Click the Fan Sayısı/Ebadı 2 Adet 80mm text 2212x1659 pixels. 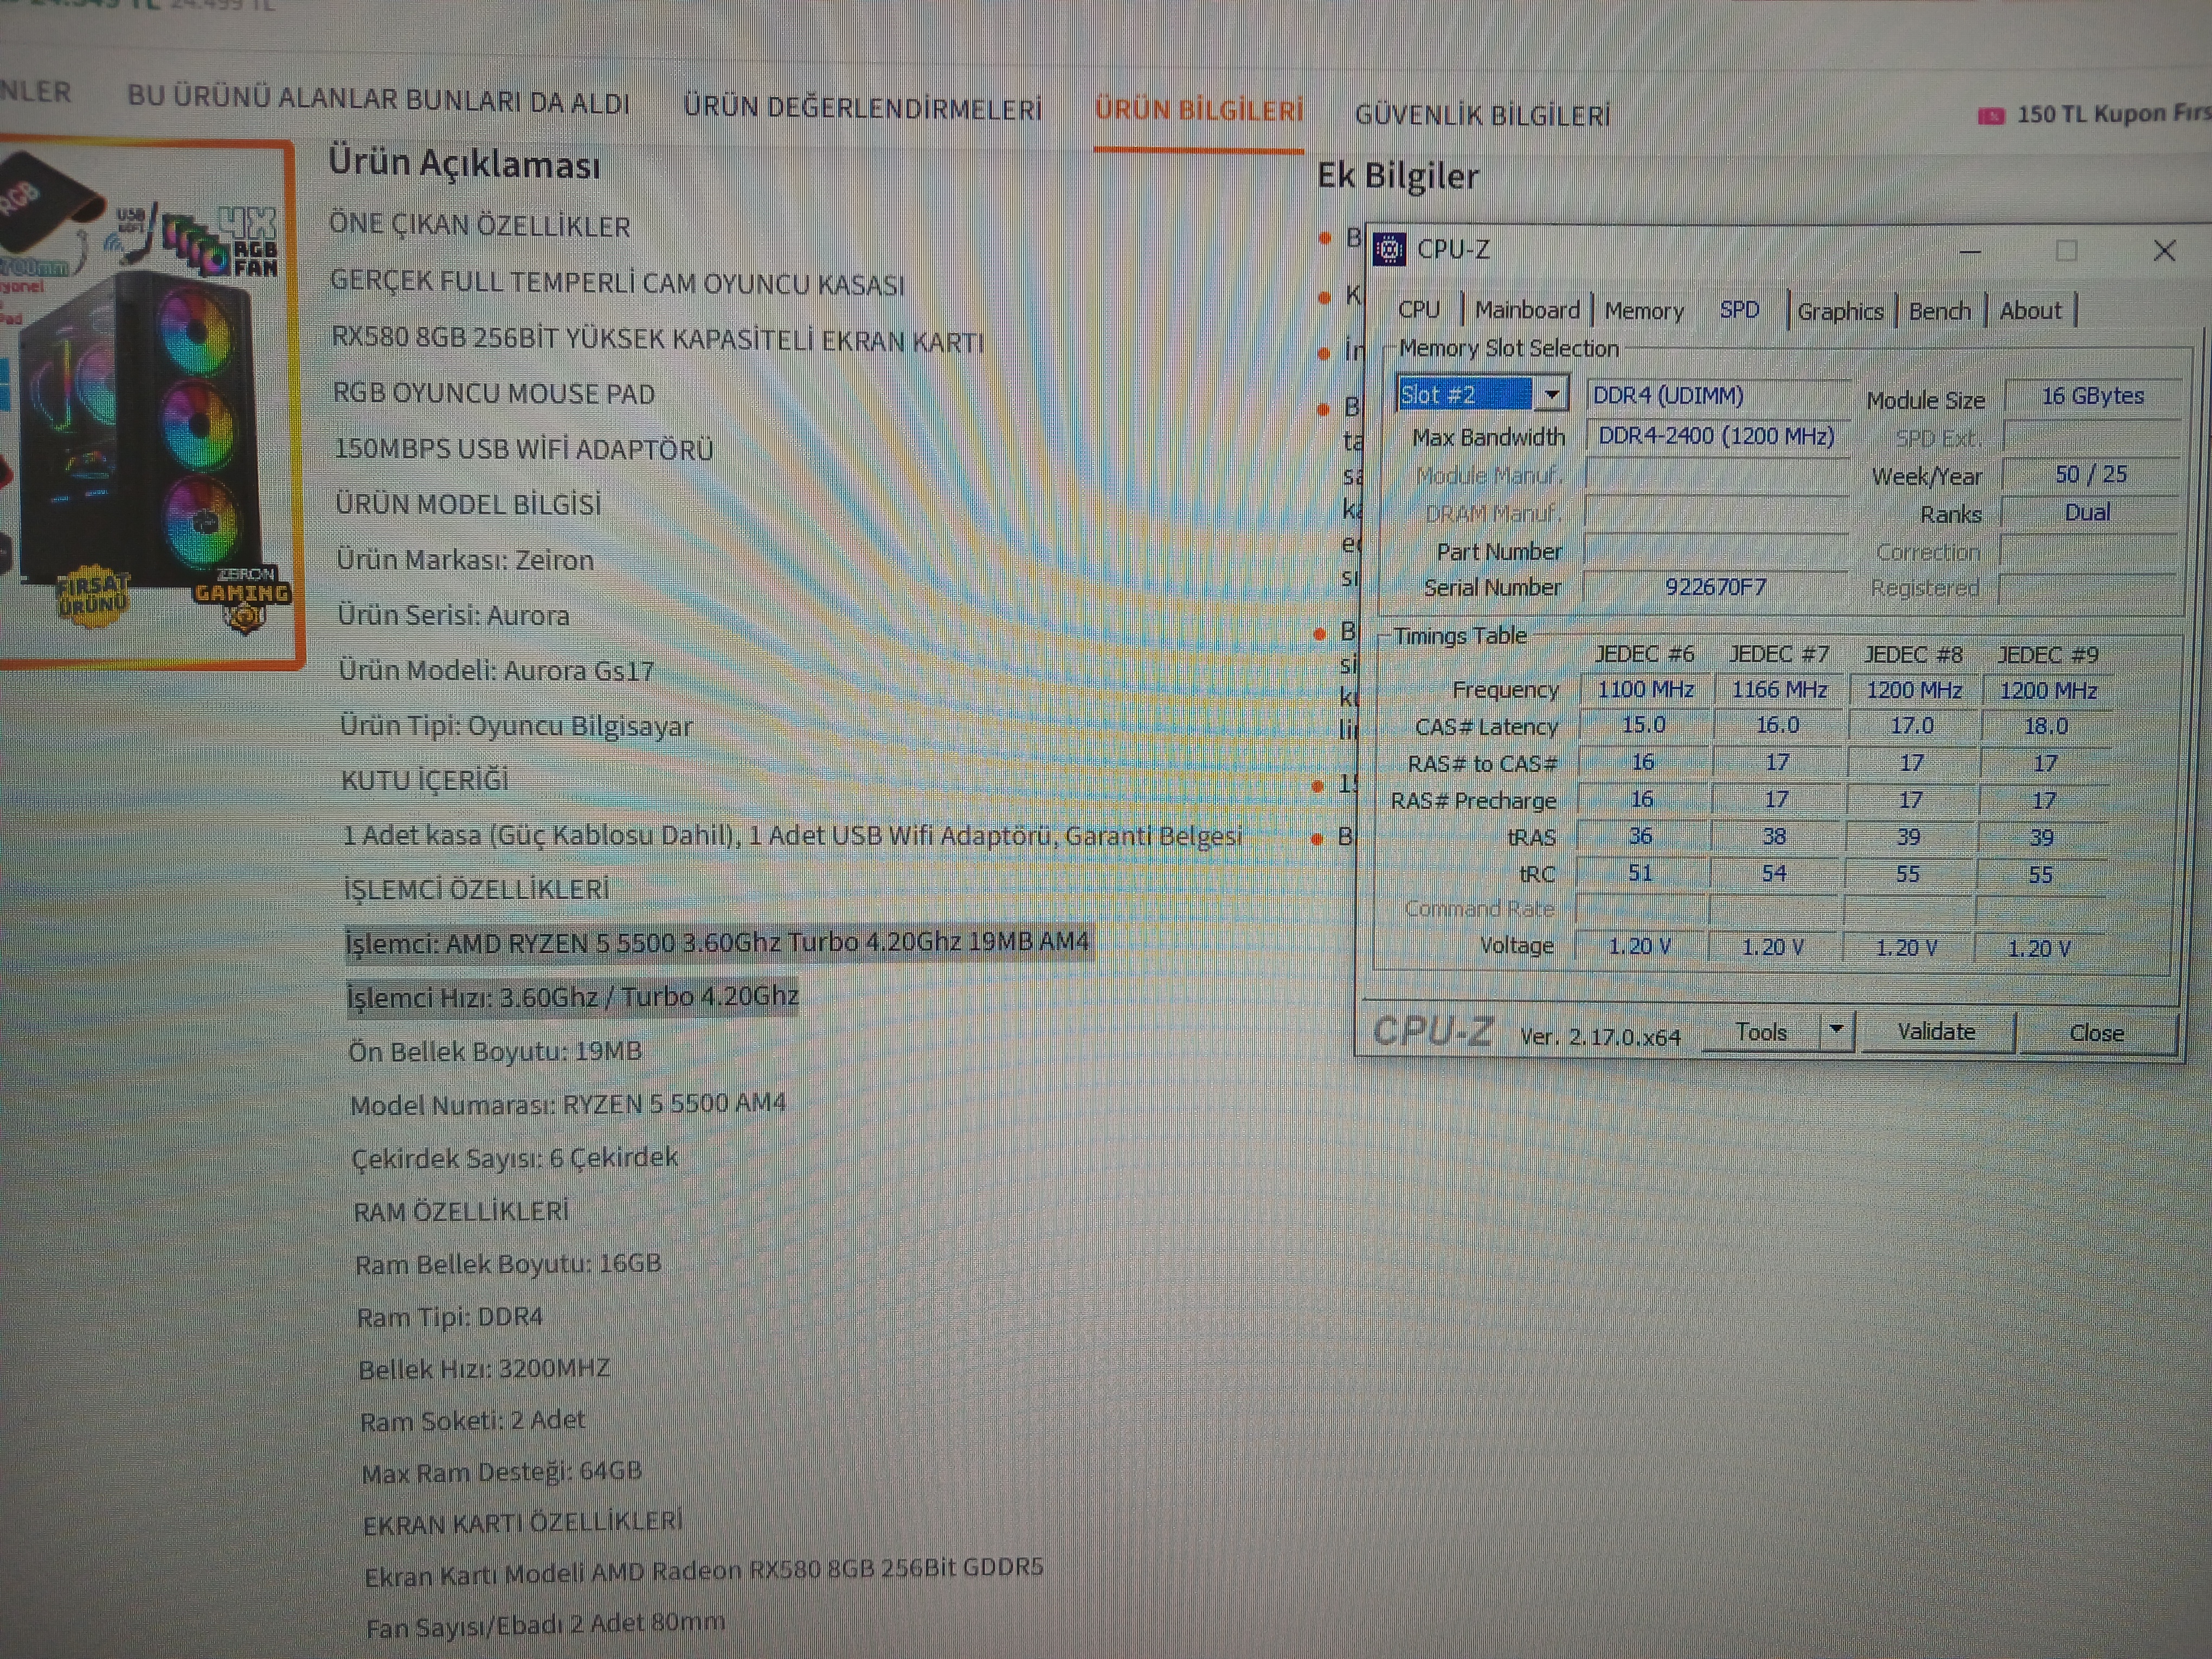(545, 1625)
